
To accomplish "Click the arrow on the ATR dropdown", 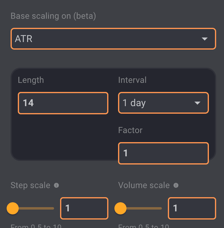I will click(x=205, y=39).
